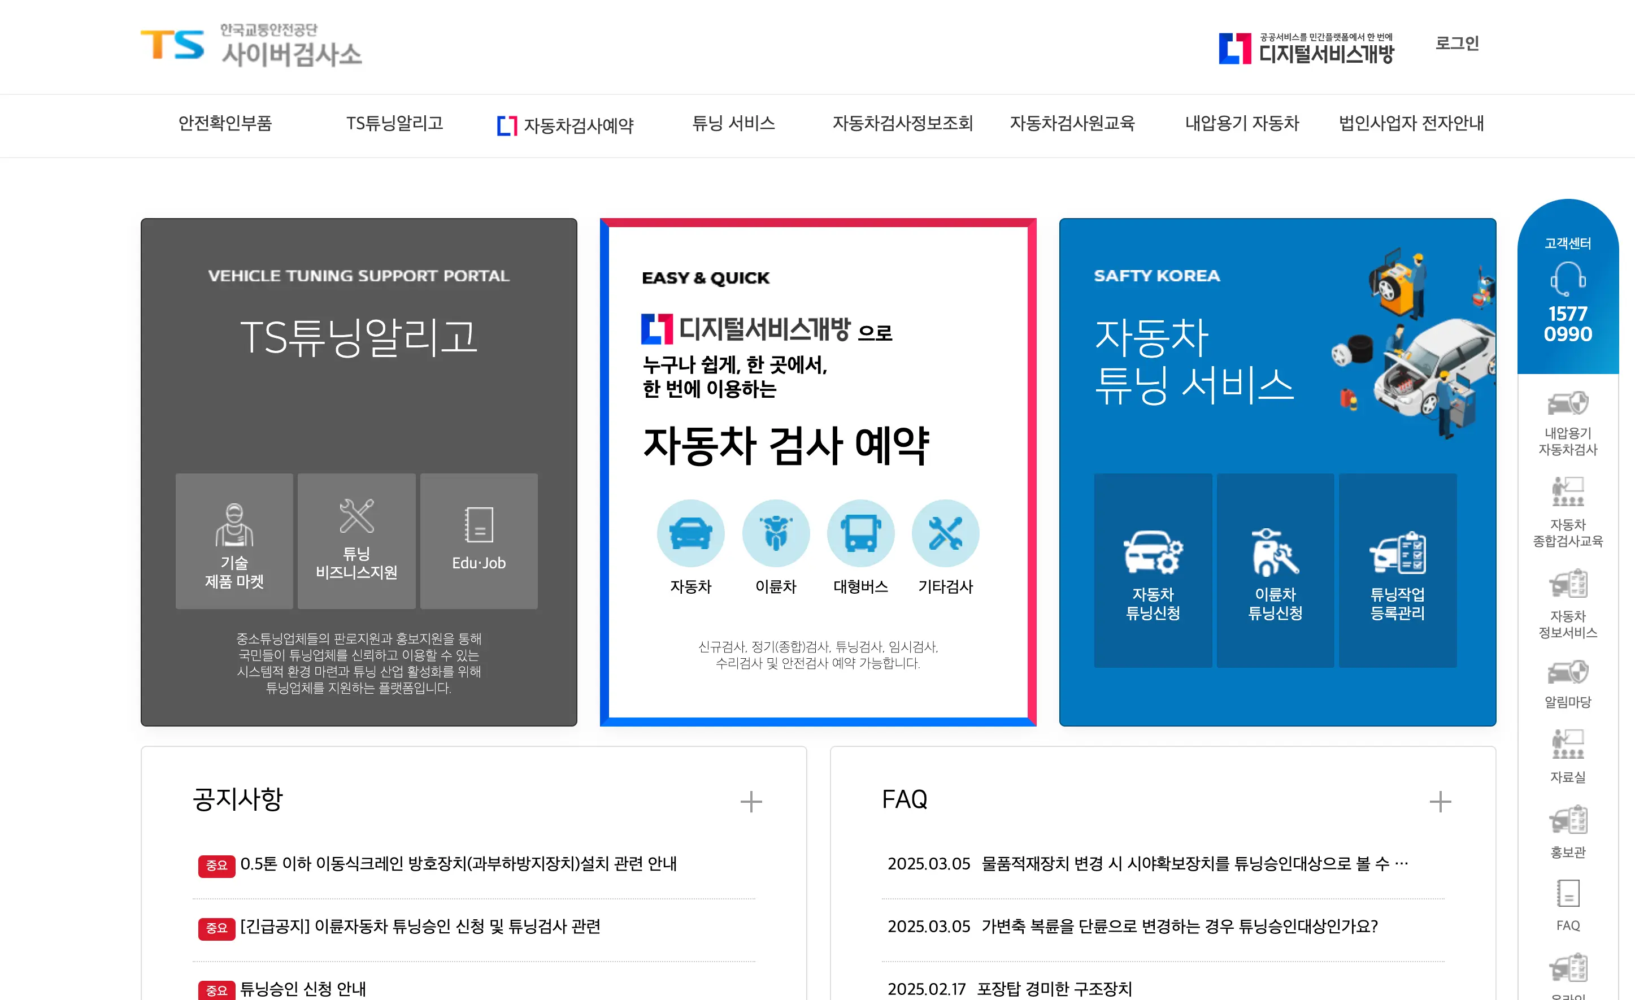Viewport: 1635px width, 1000px height.
Task: Click 내압용기 자동차검사 sidebar icon
Action: tap(1567, 421)
